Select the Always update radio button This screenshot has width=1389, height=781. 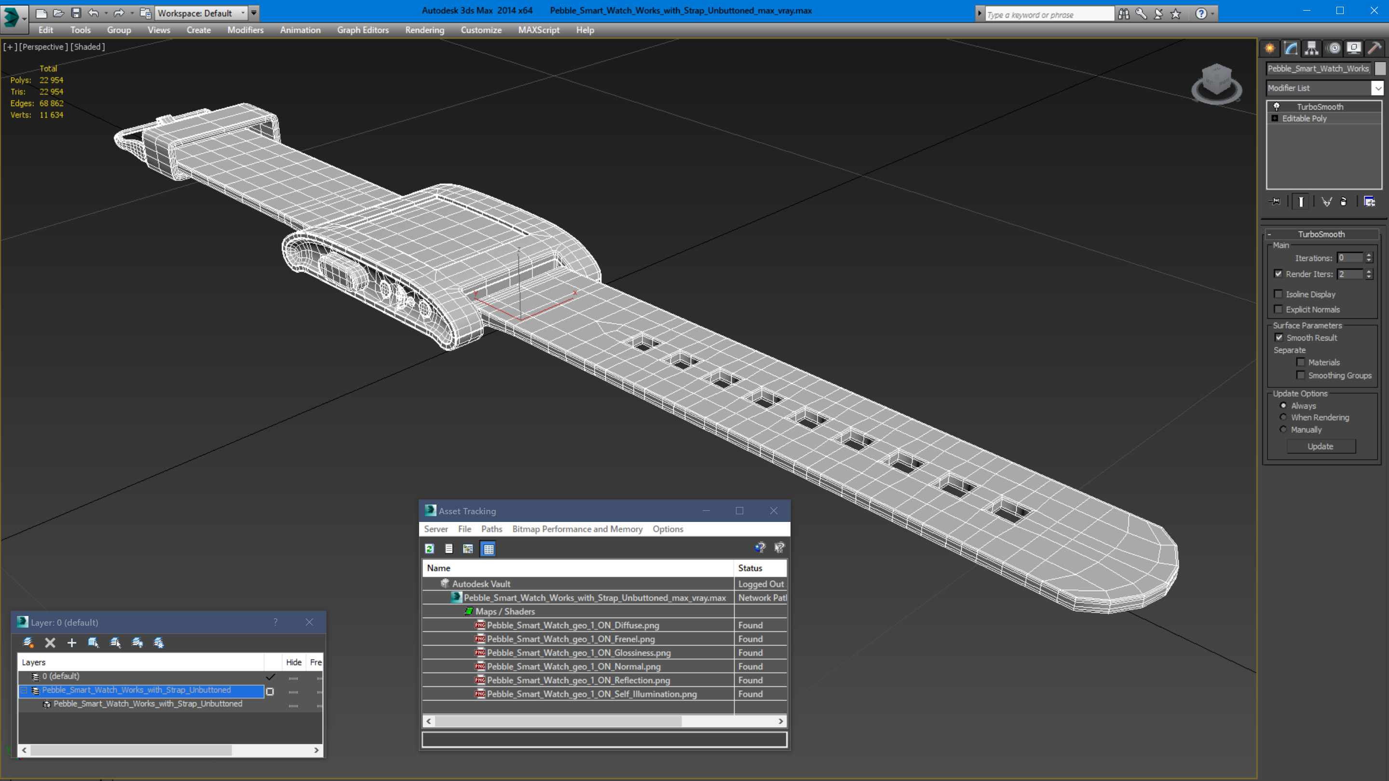click(x=1283, y=405)
